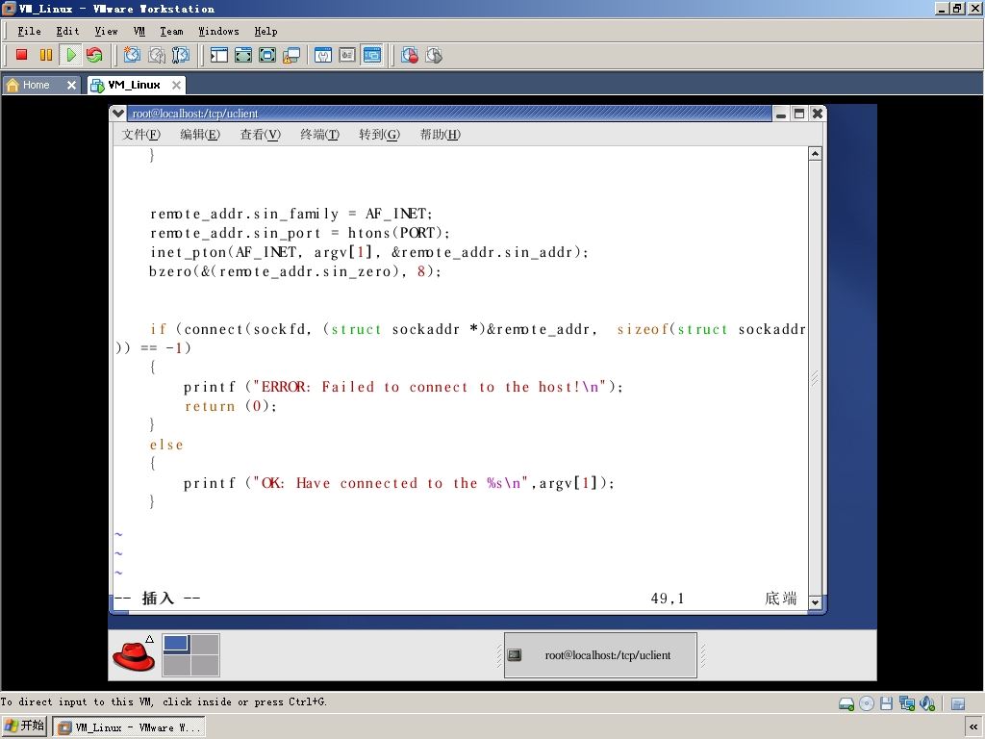
Task: Click the Unity windows icon with warning sign
Action: coord(291,55)
